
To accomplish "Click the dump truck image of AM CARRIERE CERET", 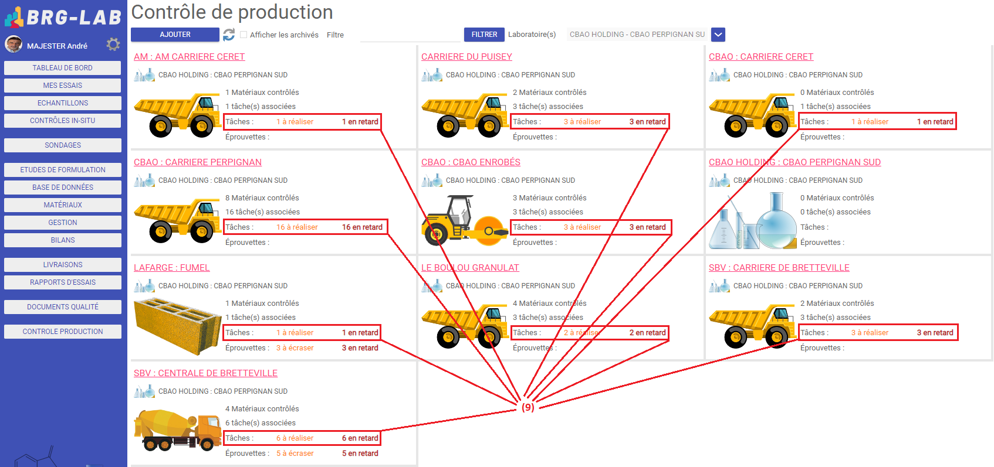I will click(x=177, y=115).
